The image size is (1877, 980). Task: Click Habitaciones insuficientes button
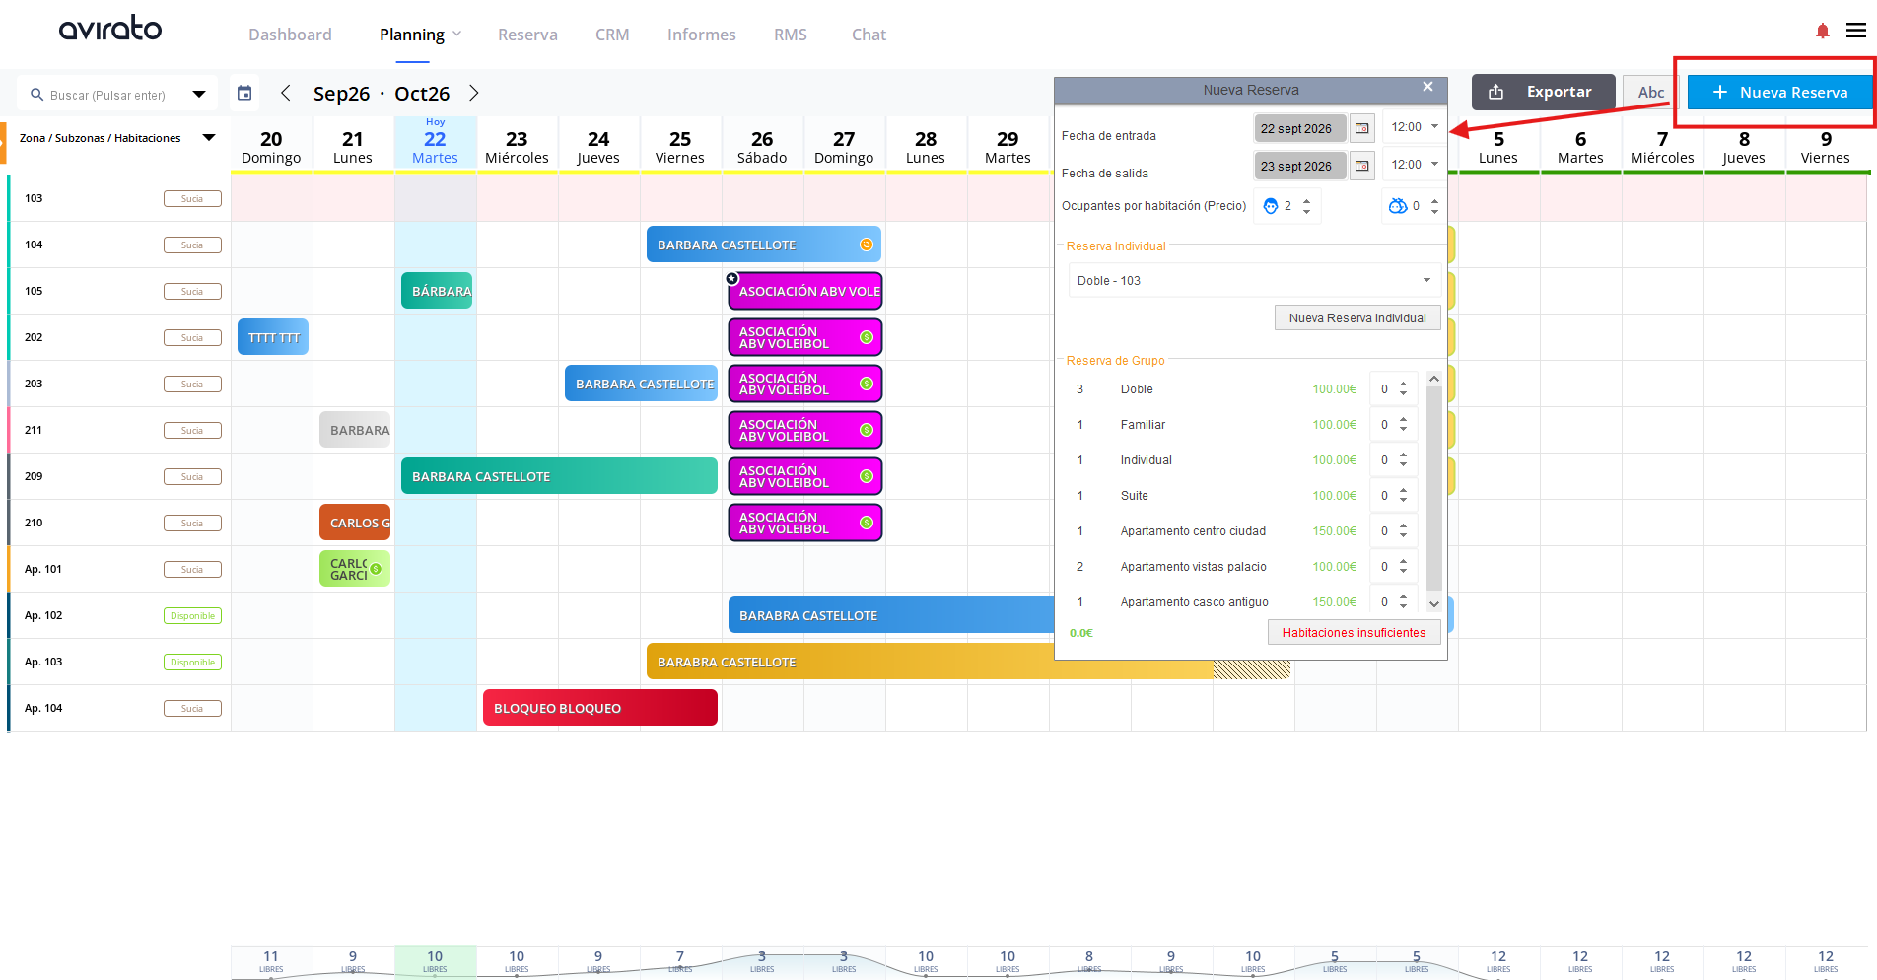[1354, 632]
